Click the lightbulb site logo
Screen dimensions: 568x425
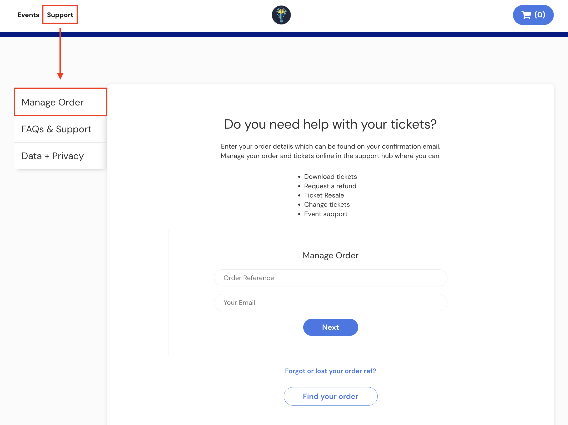click(281, 15)
